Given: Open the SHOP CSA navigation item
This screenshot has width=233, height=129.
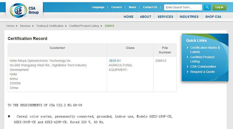Looking at the screenshot, I should click(x=213, y=17).
